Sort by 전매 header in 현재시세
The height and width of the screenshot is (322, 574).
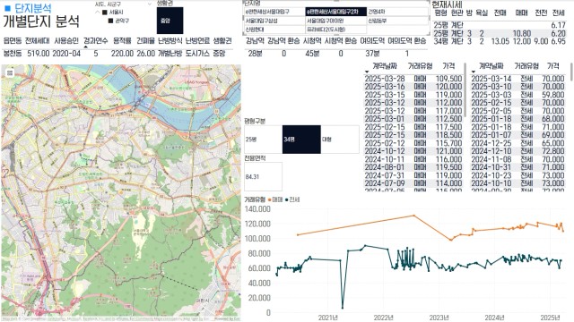(500, 13)
